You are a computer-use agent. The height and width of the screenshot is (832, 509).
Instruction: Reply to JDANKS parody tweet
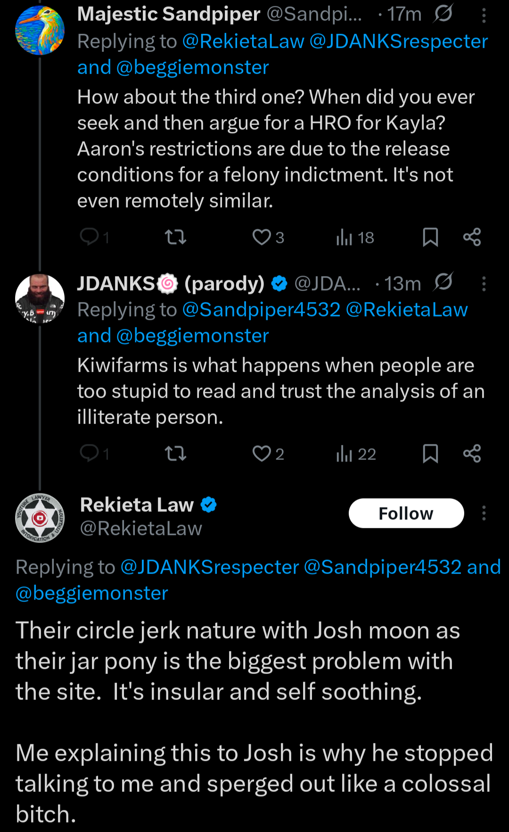[x=94, y=453]
